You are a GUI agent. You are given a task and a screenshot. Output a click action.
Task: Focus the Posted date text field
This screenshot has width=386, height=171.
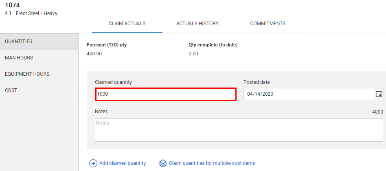(x=308, y=94)
